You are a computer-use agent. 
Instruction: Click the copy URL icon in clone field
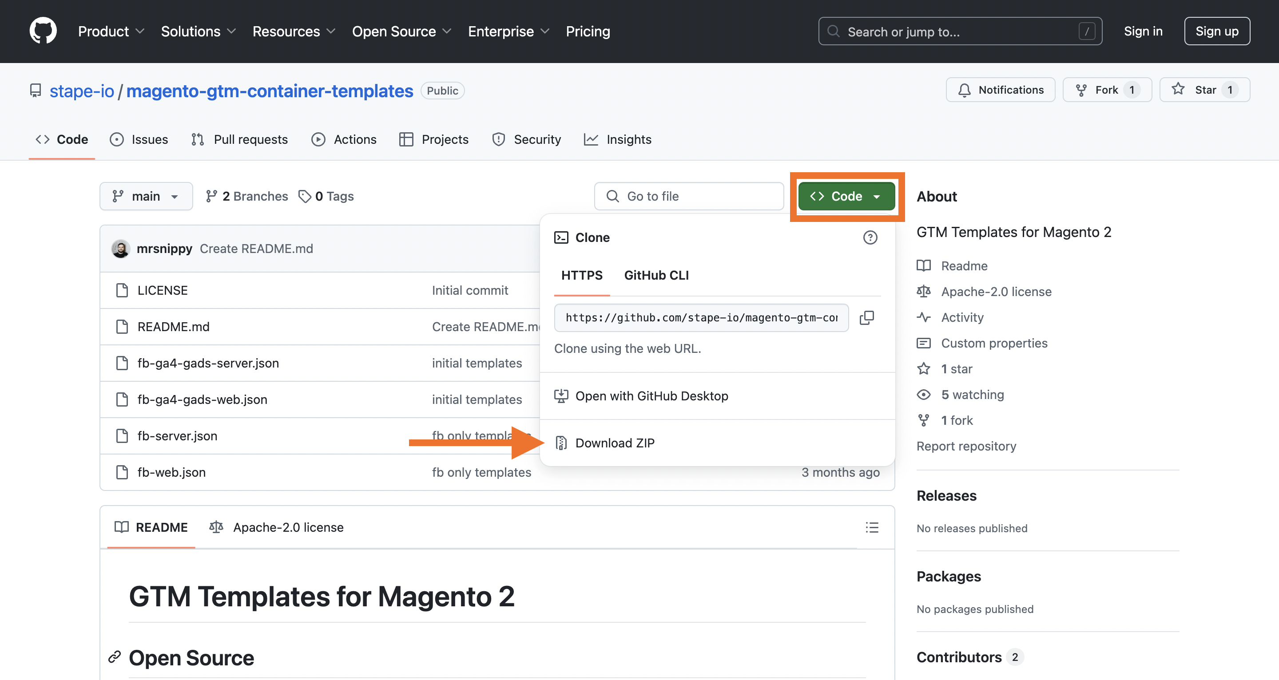(x=867, y=317)
